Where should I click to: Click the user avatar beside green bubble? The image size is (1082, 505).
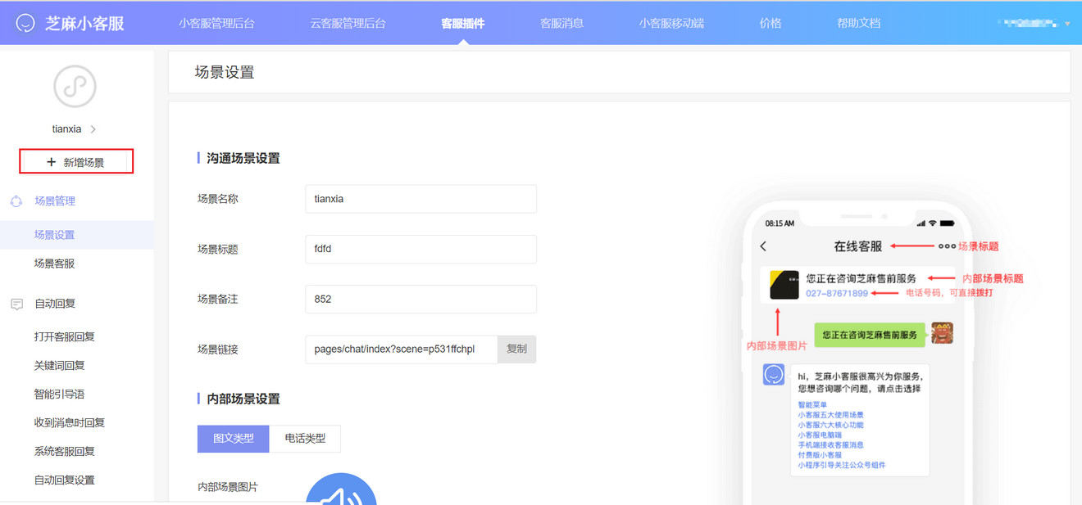[x=942, y=333]
